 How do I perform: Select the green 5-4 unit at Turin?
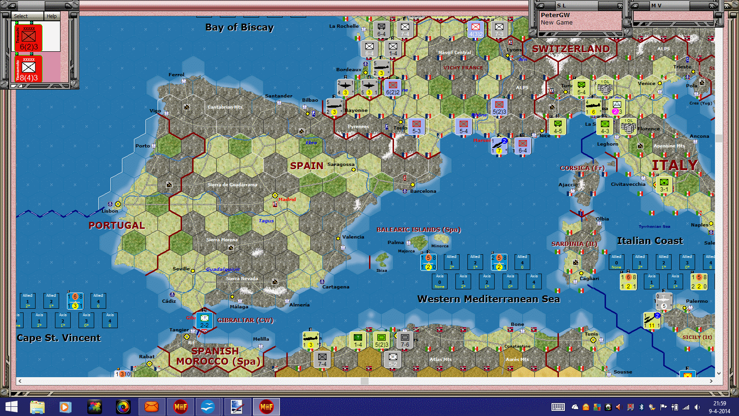click(582, 88)
